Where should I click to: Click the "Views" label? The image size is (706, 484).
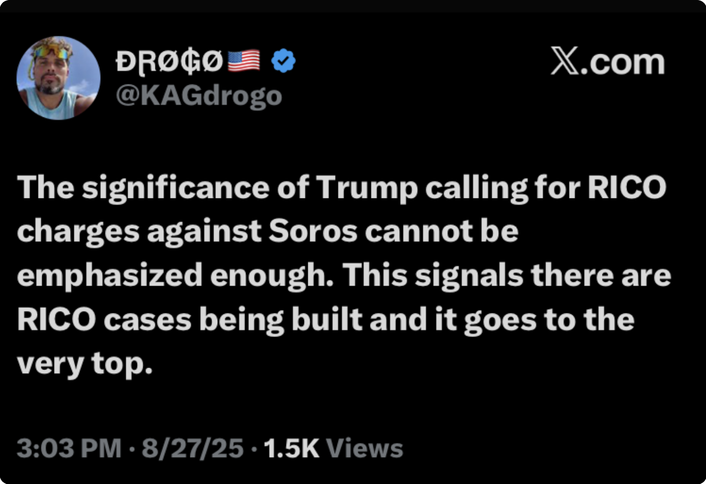tap(364, 448)
